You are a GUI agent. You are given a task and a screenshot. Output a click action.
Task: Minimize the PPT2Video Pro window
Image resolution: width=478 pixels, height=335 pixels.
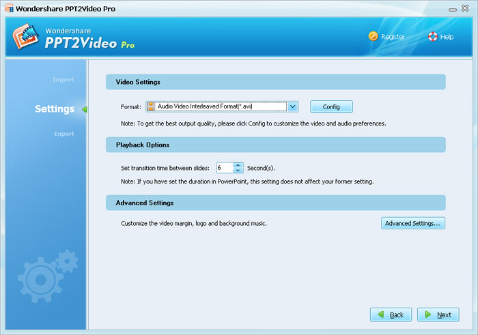coord(453,10)
